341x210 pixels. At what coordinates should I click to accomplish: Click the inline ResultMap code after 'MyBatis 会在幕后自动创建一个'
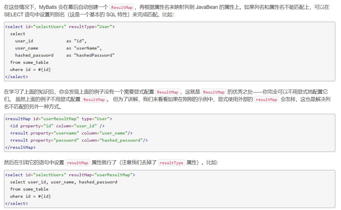tap(122, 7)
